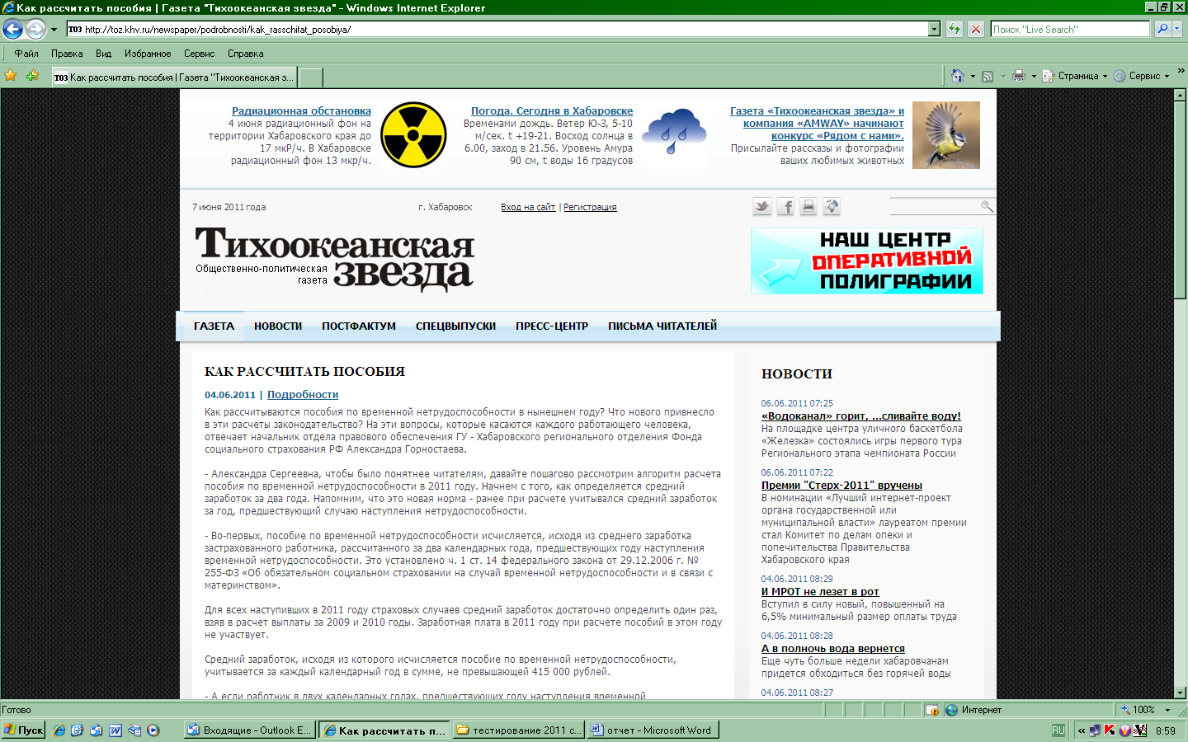
Task: Go back with the browser Back arrow
Action: (x=12, y=30)
